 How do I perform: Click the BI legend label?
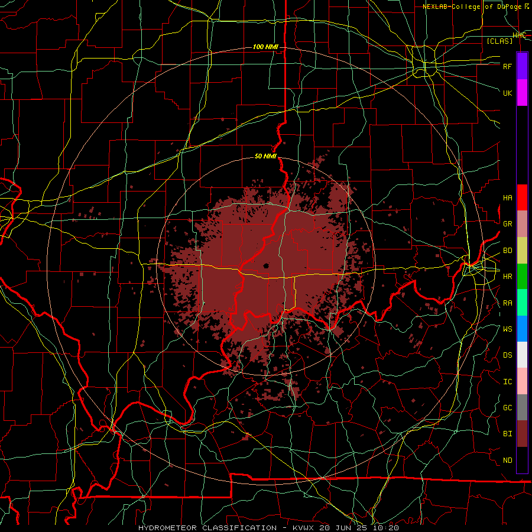[x=508, y=434]
